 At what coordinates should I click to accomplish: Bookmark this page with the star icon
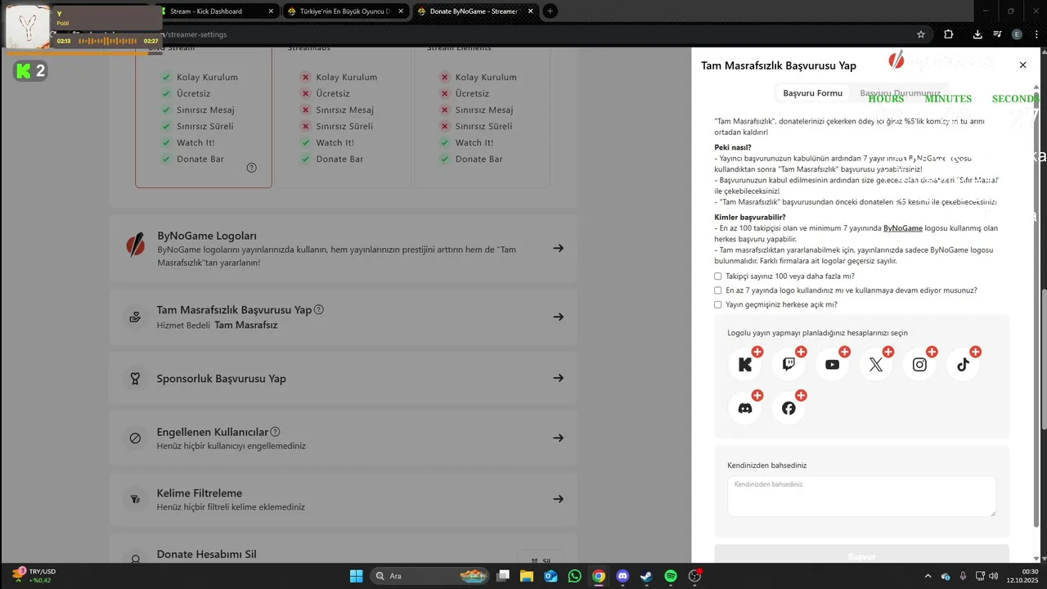921,34
